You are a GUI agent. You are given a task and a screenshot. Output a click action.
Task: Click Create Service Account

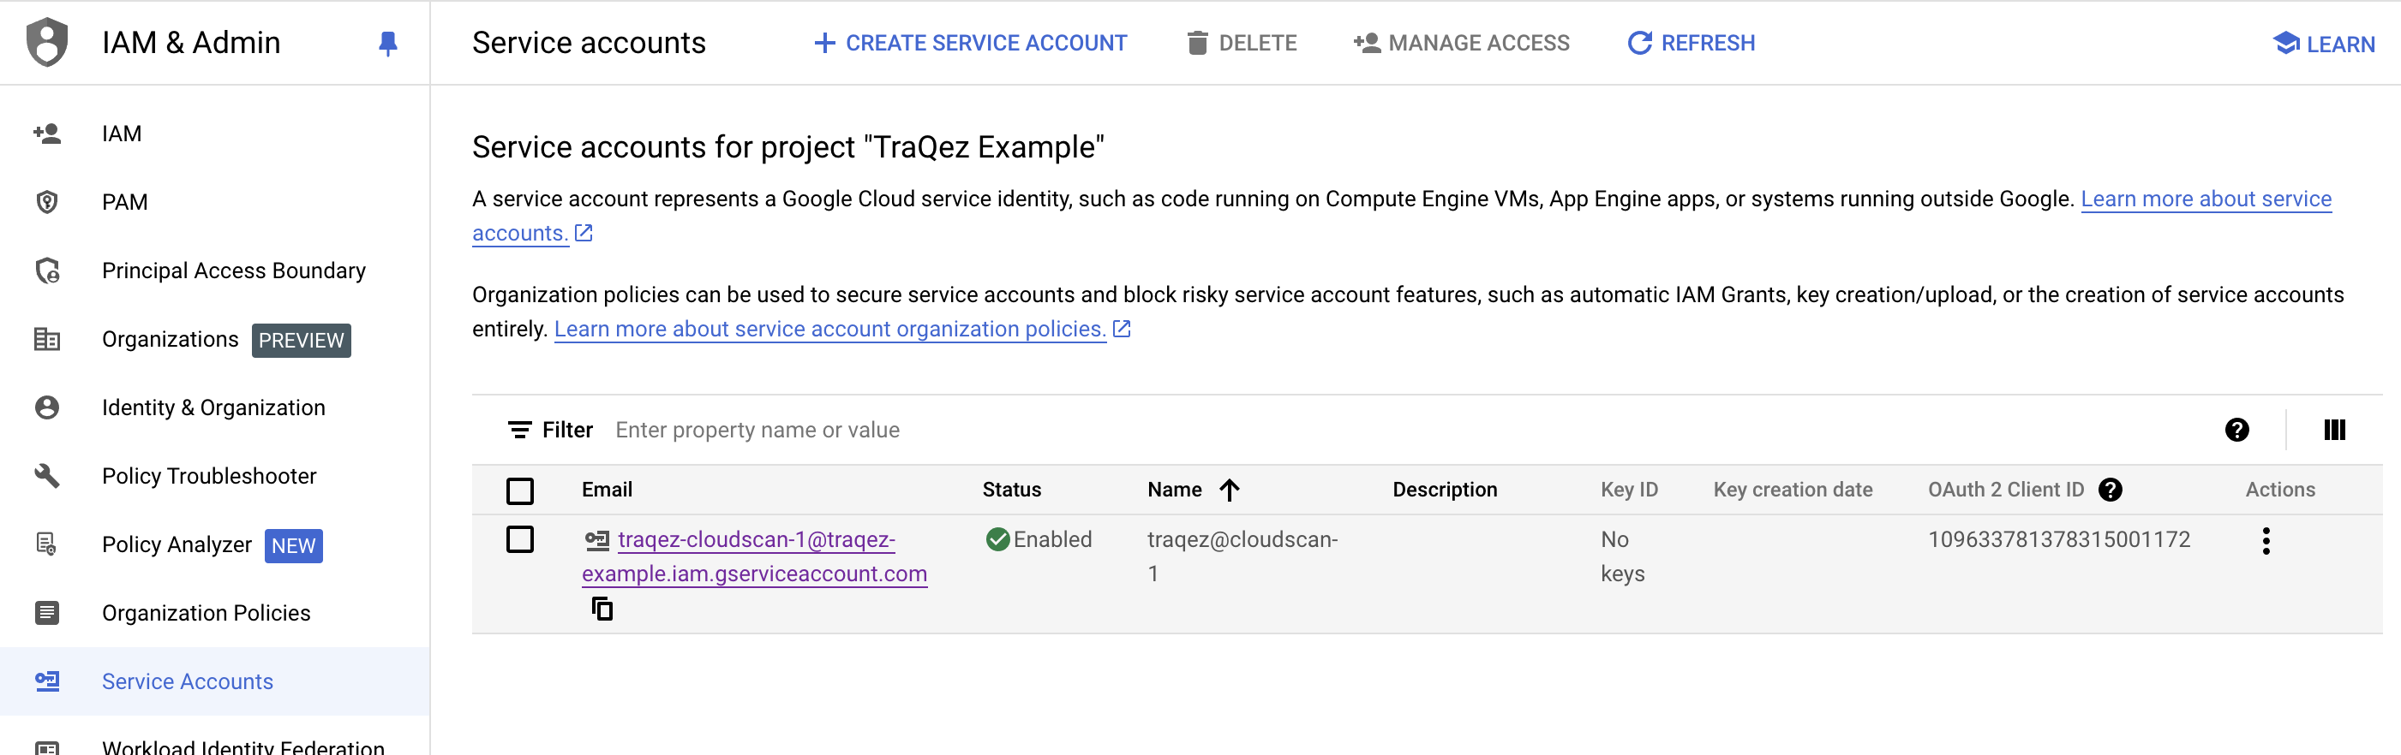[970, 43]
